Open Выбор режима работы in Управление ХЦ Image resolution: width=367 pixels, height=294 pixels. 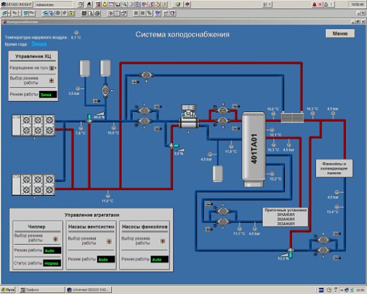[51, 80]
